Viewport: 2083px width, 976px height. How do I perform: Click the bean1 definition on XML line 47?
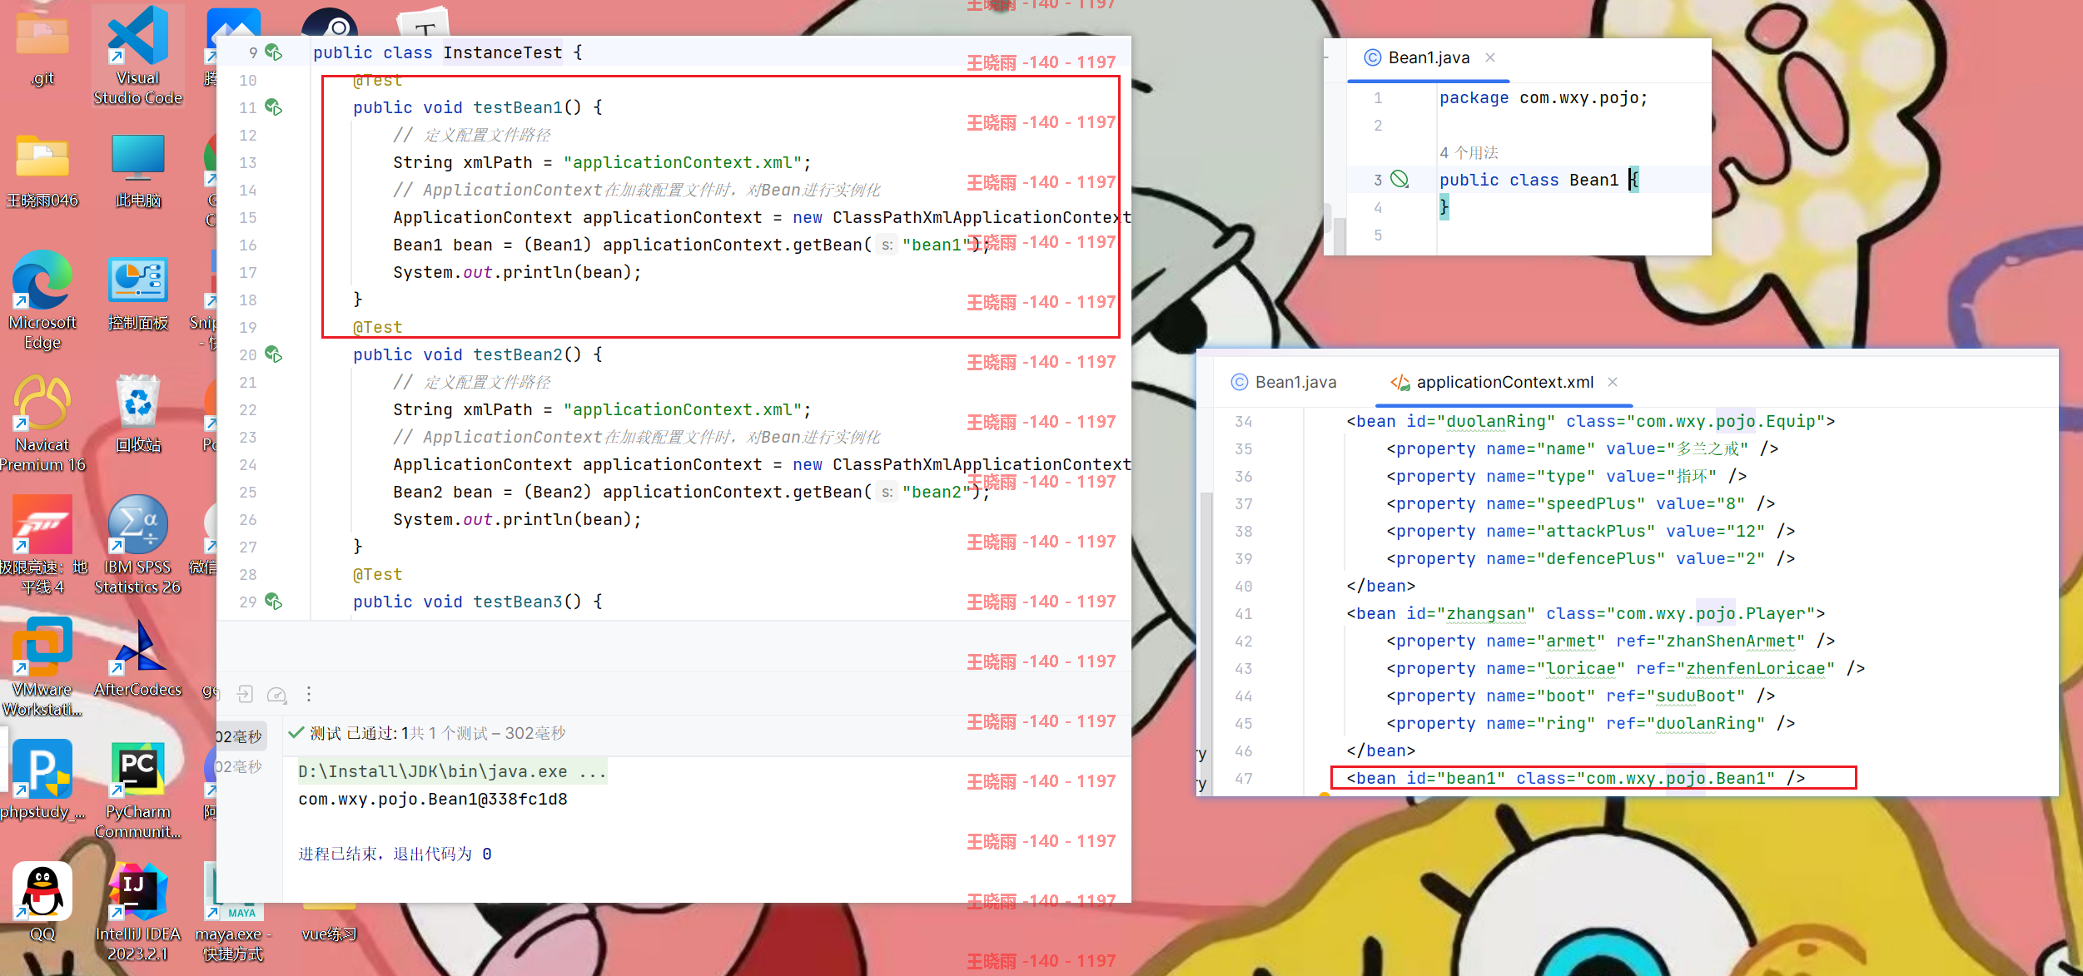point(1576,778)
